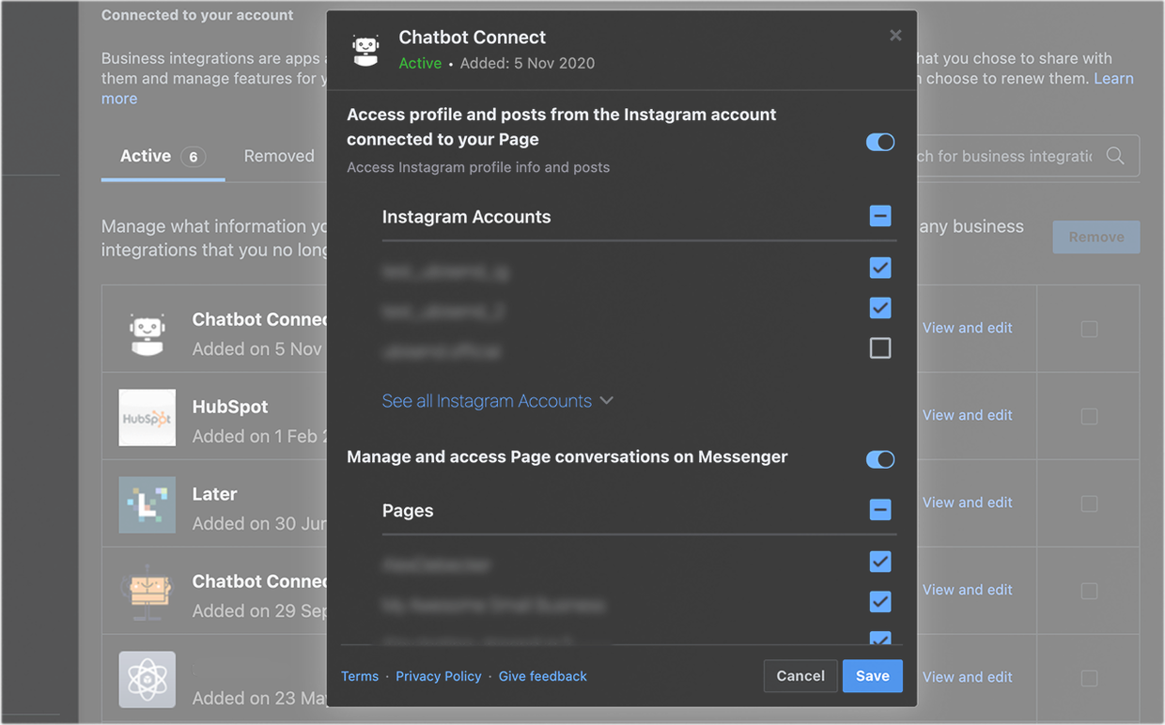Open the Terms link
Image resolution: width=1165 pixels, height=725 pixels.
(360, 676)
